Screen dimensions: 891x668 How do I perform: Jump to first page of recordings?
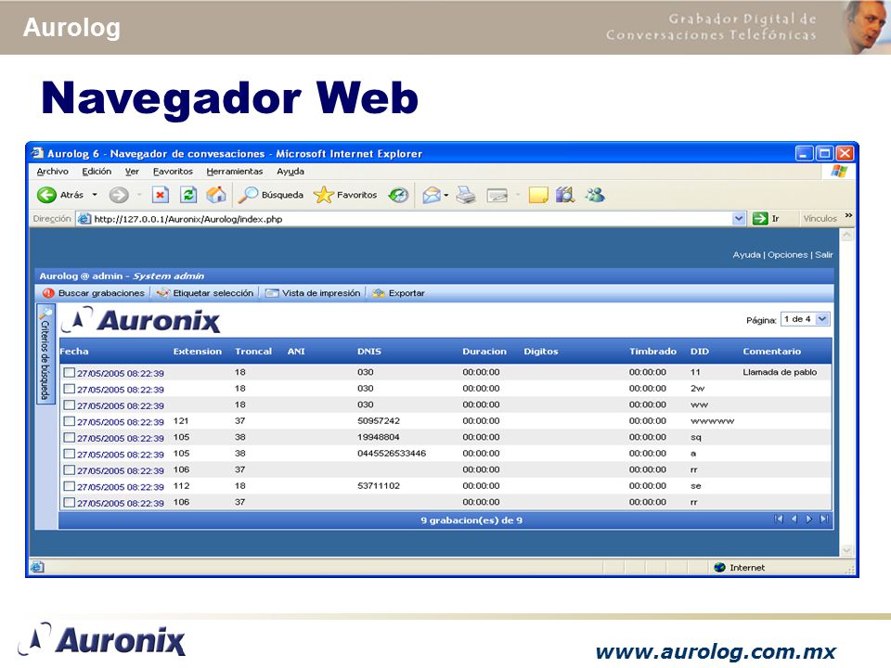779,520
